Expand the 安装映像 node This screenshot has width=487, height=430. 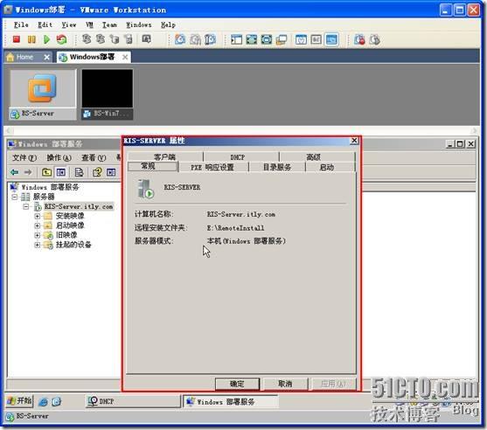pyautogui.click(x=38, y=216)
